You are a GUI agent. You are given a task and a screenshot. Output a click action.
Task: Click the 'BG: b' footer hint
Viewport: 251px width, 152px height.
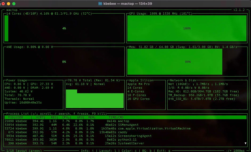coord(147,151)
